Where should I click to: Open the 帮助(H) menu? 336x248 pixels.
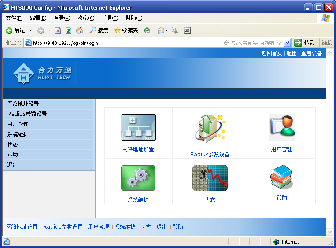click(134, 18)
